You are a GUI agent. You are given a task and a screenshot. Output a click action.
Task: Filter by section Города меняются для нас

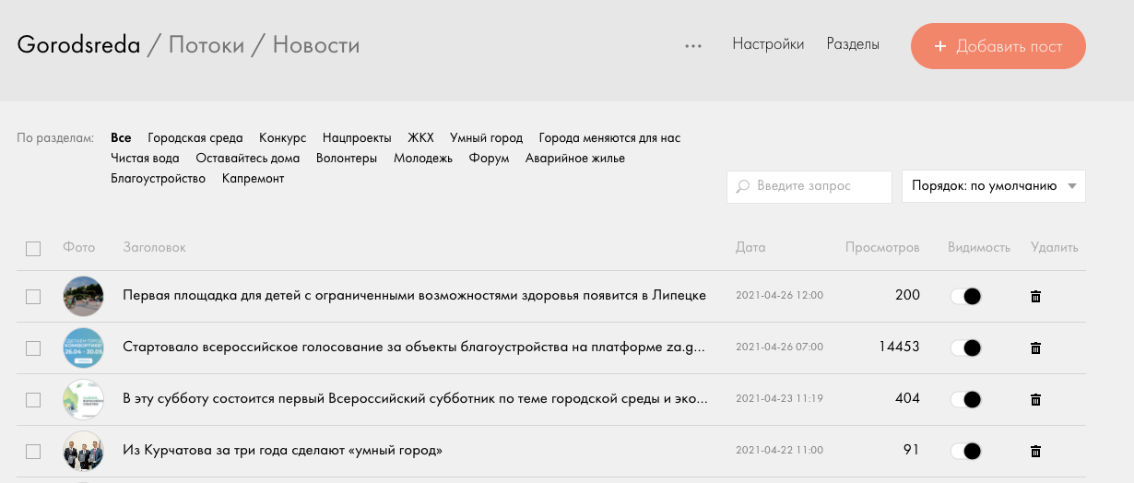[x=609, y=138]
